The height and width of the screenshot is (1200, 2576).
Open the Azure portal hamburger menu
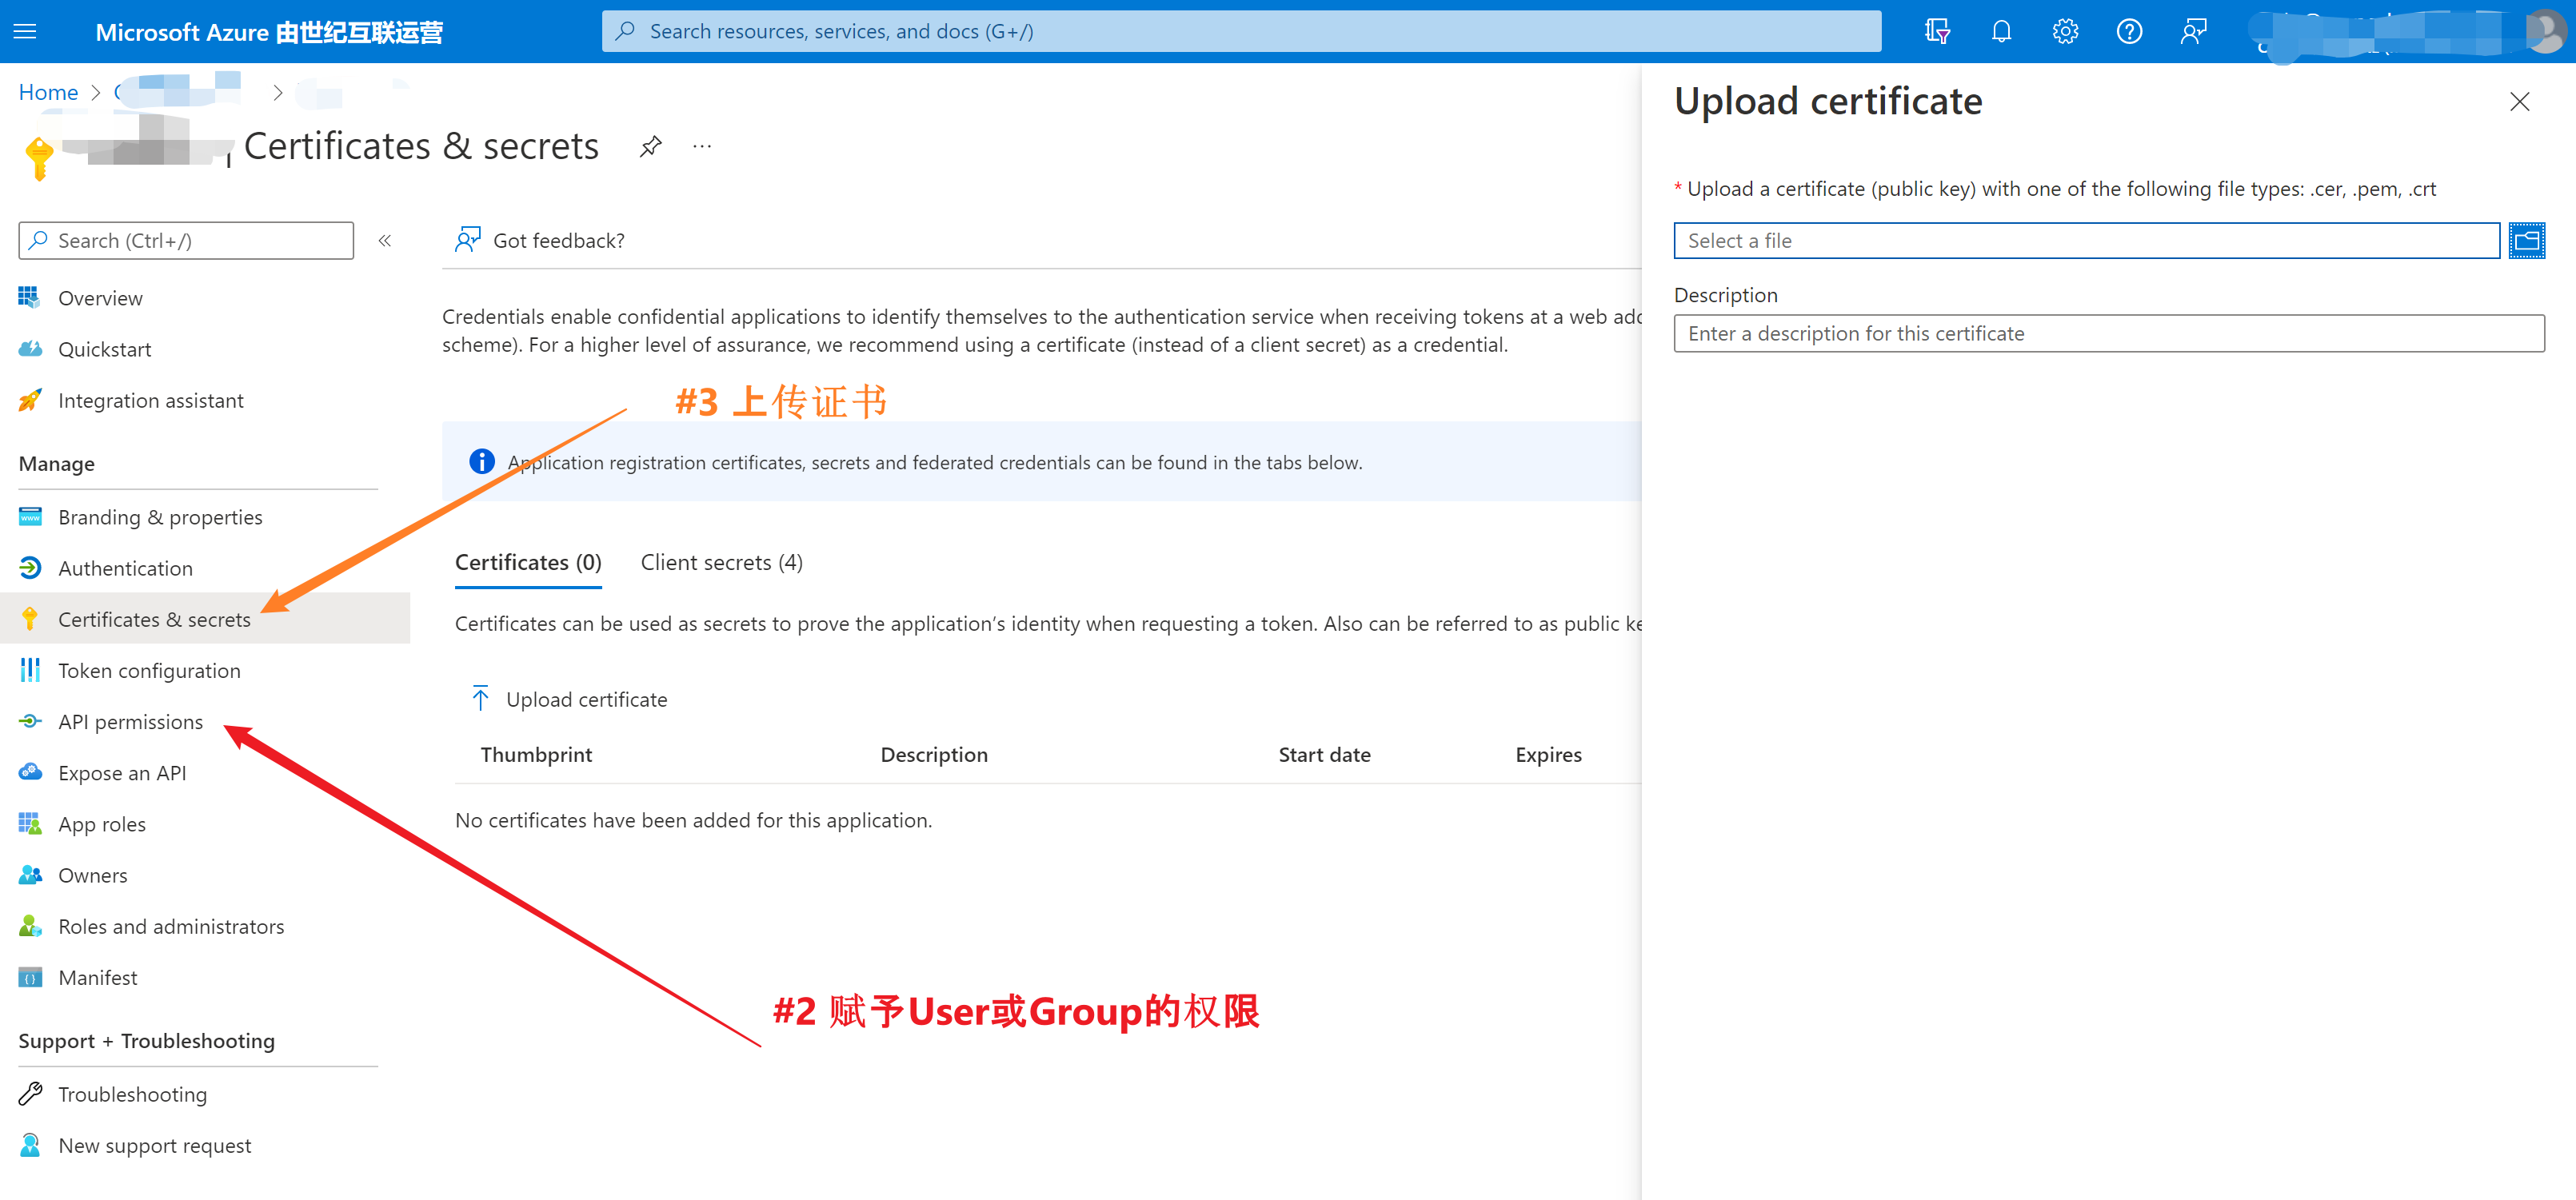point(25,31)
